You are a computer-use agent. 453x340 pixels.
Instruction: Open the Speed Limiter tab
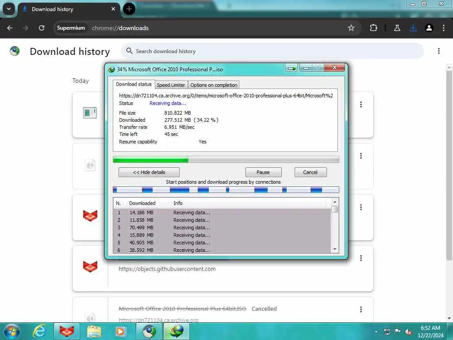[171, 85]
